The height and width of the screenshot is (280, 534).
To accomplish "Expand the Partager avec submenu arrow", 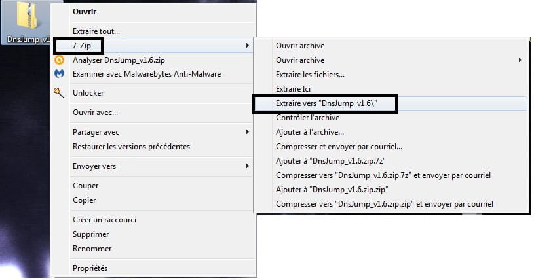I will pos(247,132).
